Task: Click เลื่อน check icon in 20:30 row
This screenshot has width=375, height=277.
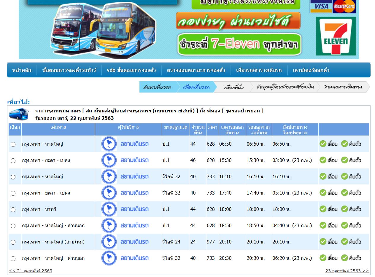Action: (x=323, y=258)
